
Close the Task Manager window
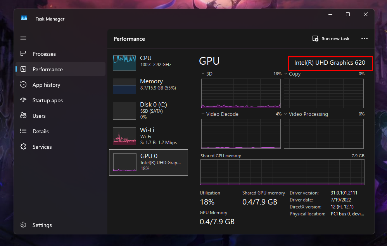tap(366, 15)
